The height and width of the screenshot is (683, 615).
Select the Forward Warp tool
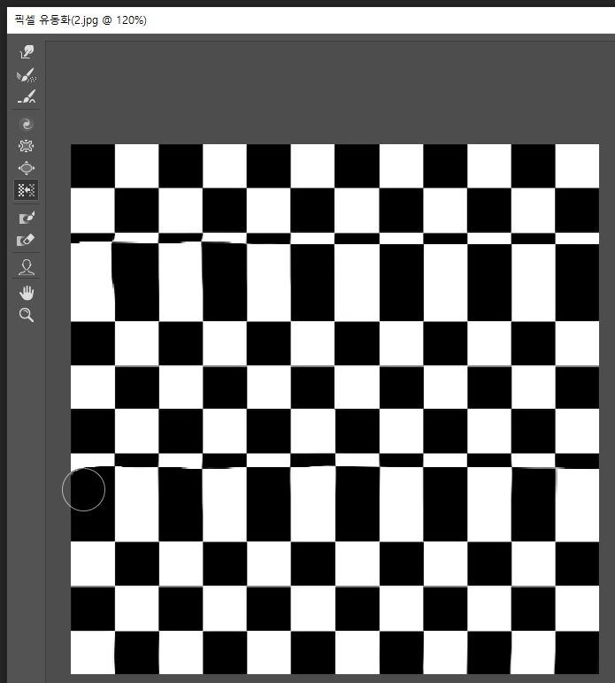[x=27, y=52]
